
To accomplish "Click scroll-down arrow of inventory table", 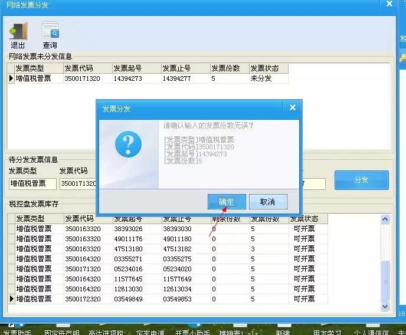I will [385, 307].
